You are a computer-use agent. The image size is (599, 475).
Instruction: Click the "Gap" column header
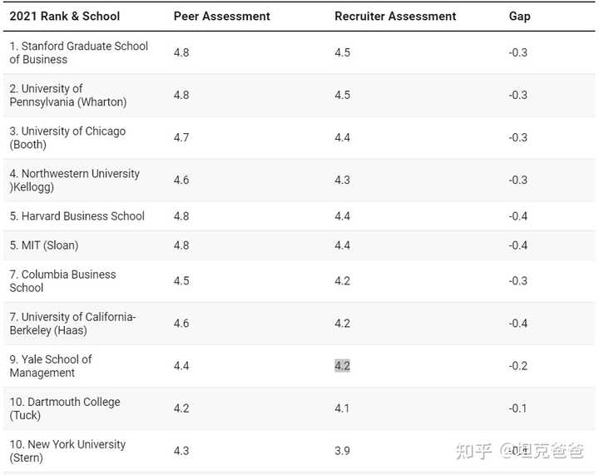(519, 16)
